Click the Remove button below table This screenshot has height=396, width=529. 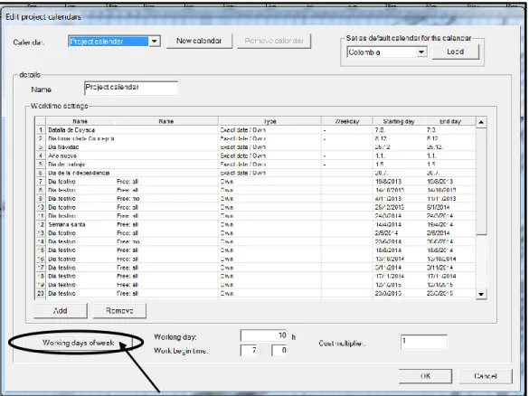click(119, 310)
